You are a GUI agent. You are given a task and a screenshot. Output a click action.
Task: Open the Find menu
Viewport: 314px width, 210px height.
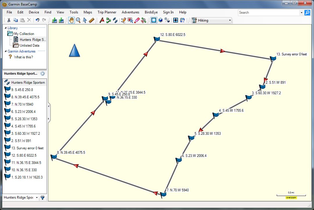(x=48, y=12)
